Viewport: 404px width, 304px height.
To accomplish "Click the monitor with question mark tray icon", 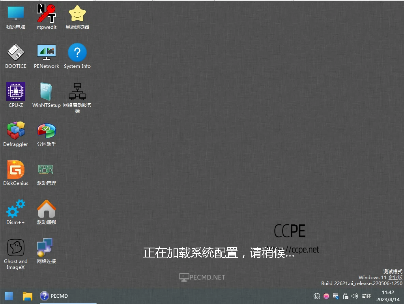I will [336, 296].
